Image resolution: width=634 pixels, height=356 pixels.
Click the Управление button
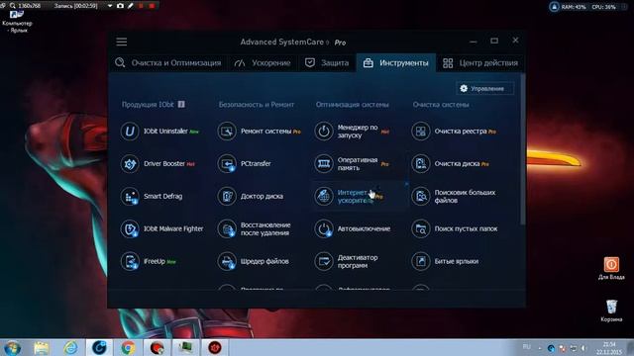485,88
